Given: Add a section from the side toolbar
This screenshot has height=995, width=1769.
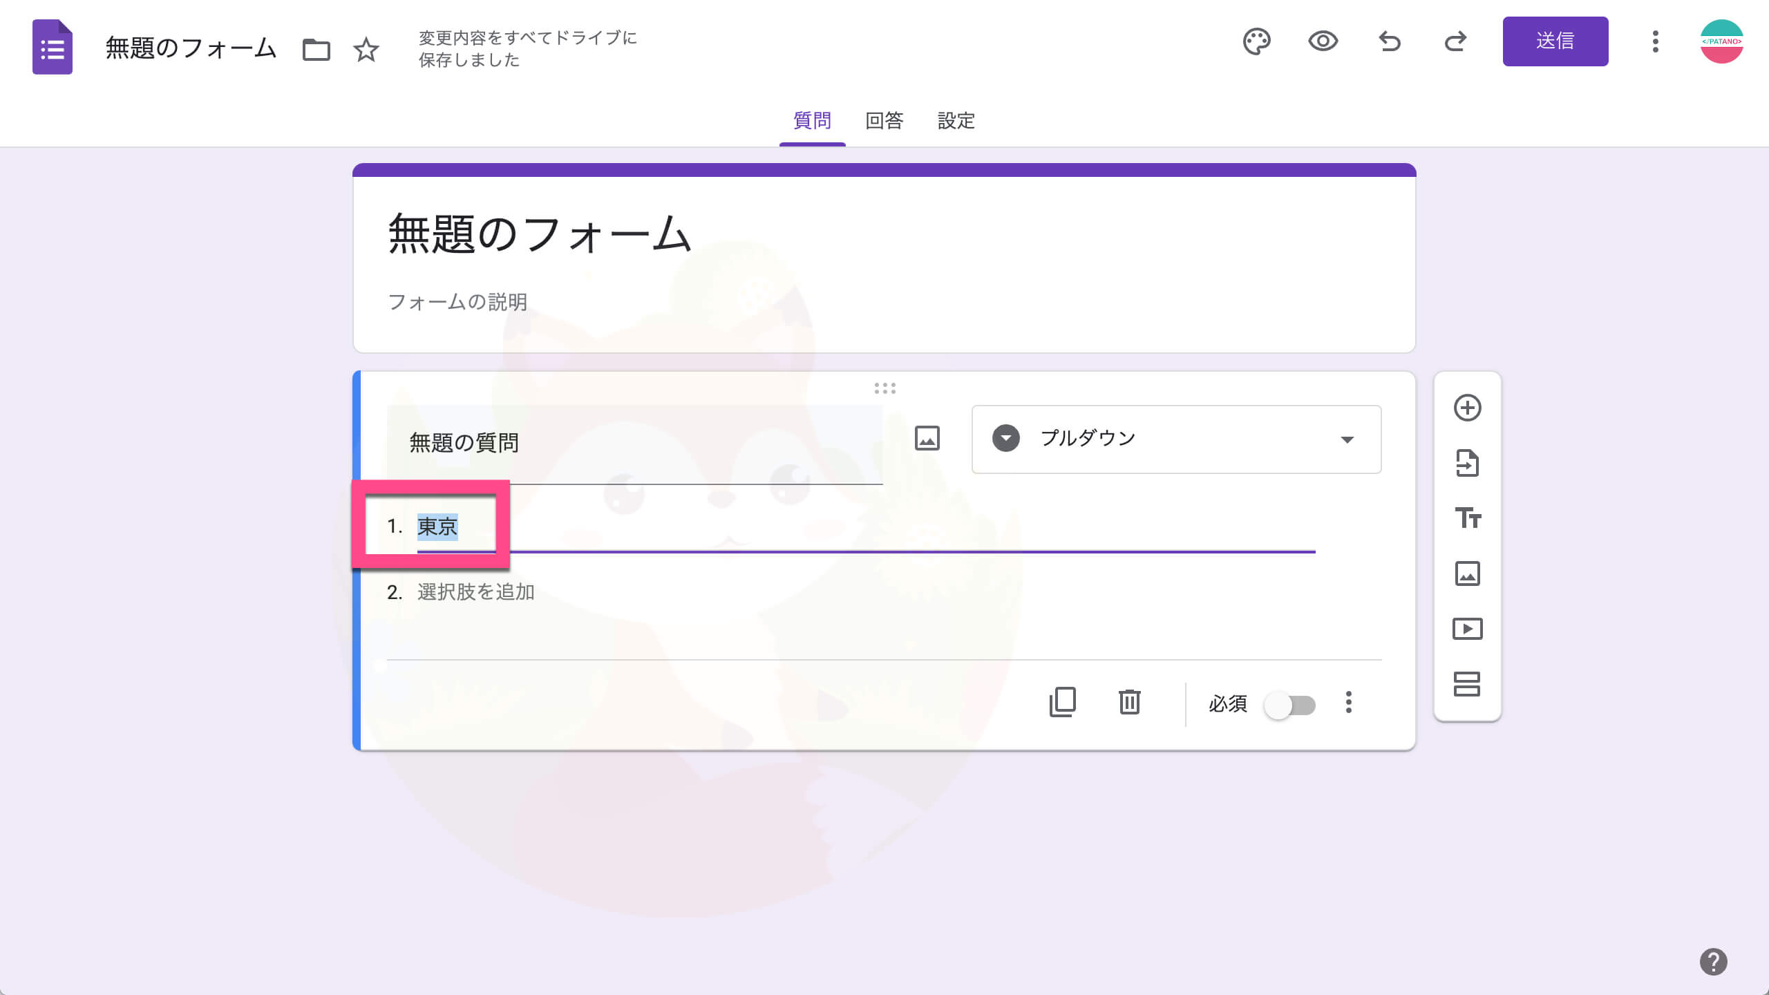Looking at the screenshot, I should click(x=1468, y=684).
